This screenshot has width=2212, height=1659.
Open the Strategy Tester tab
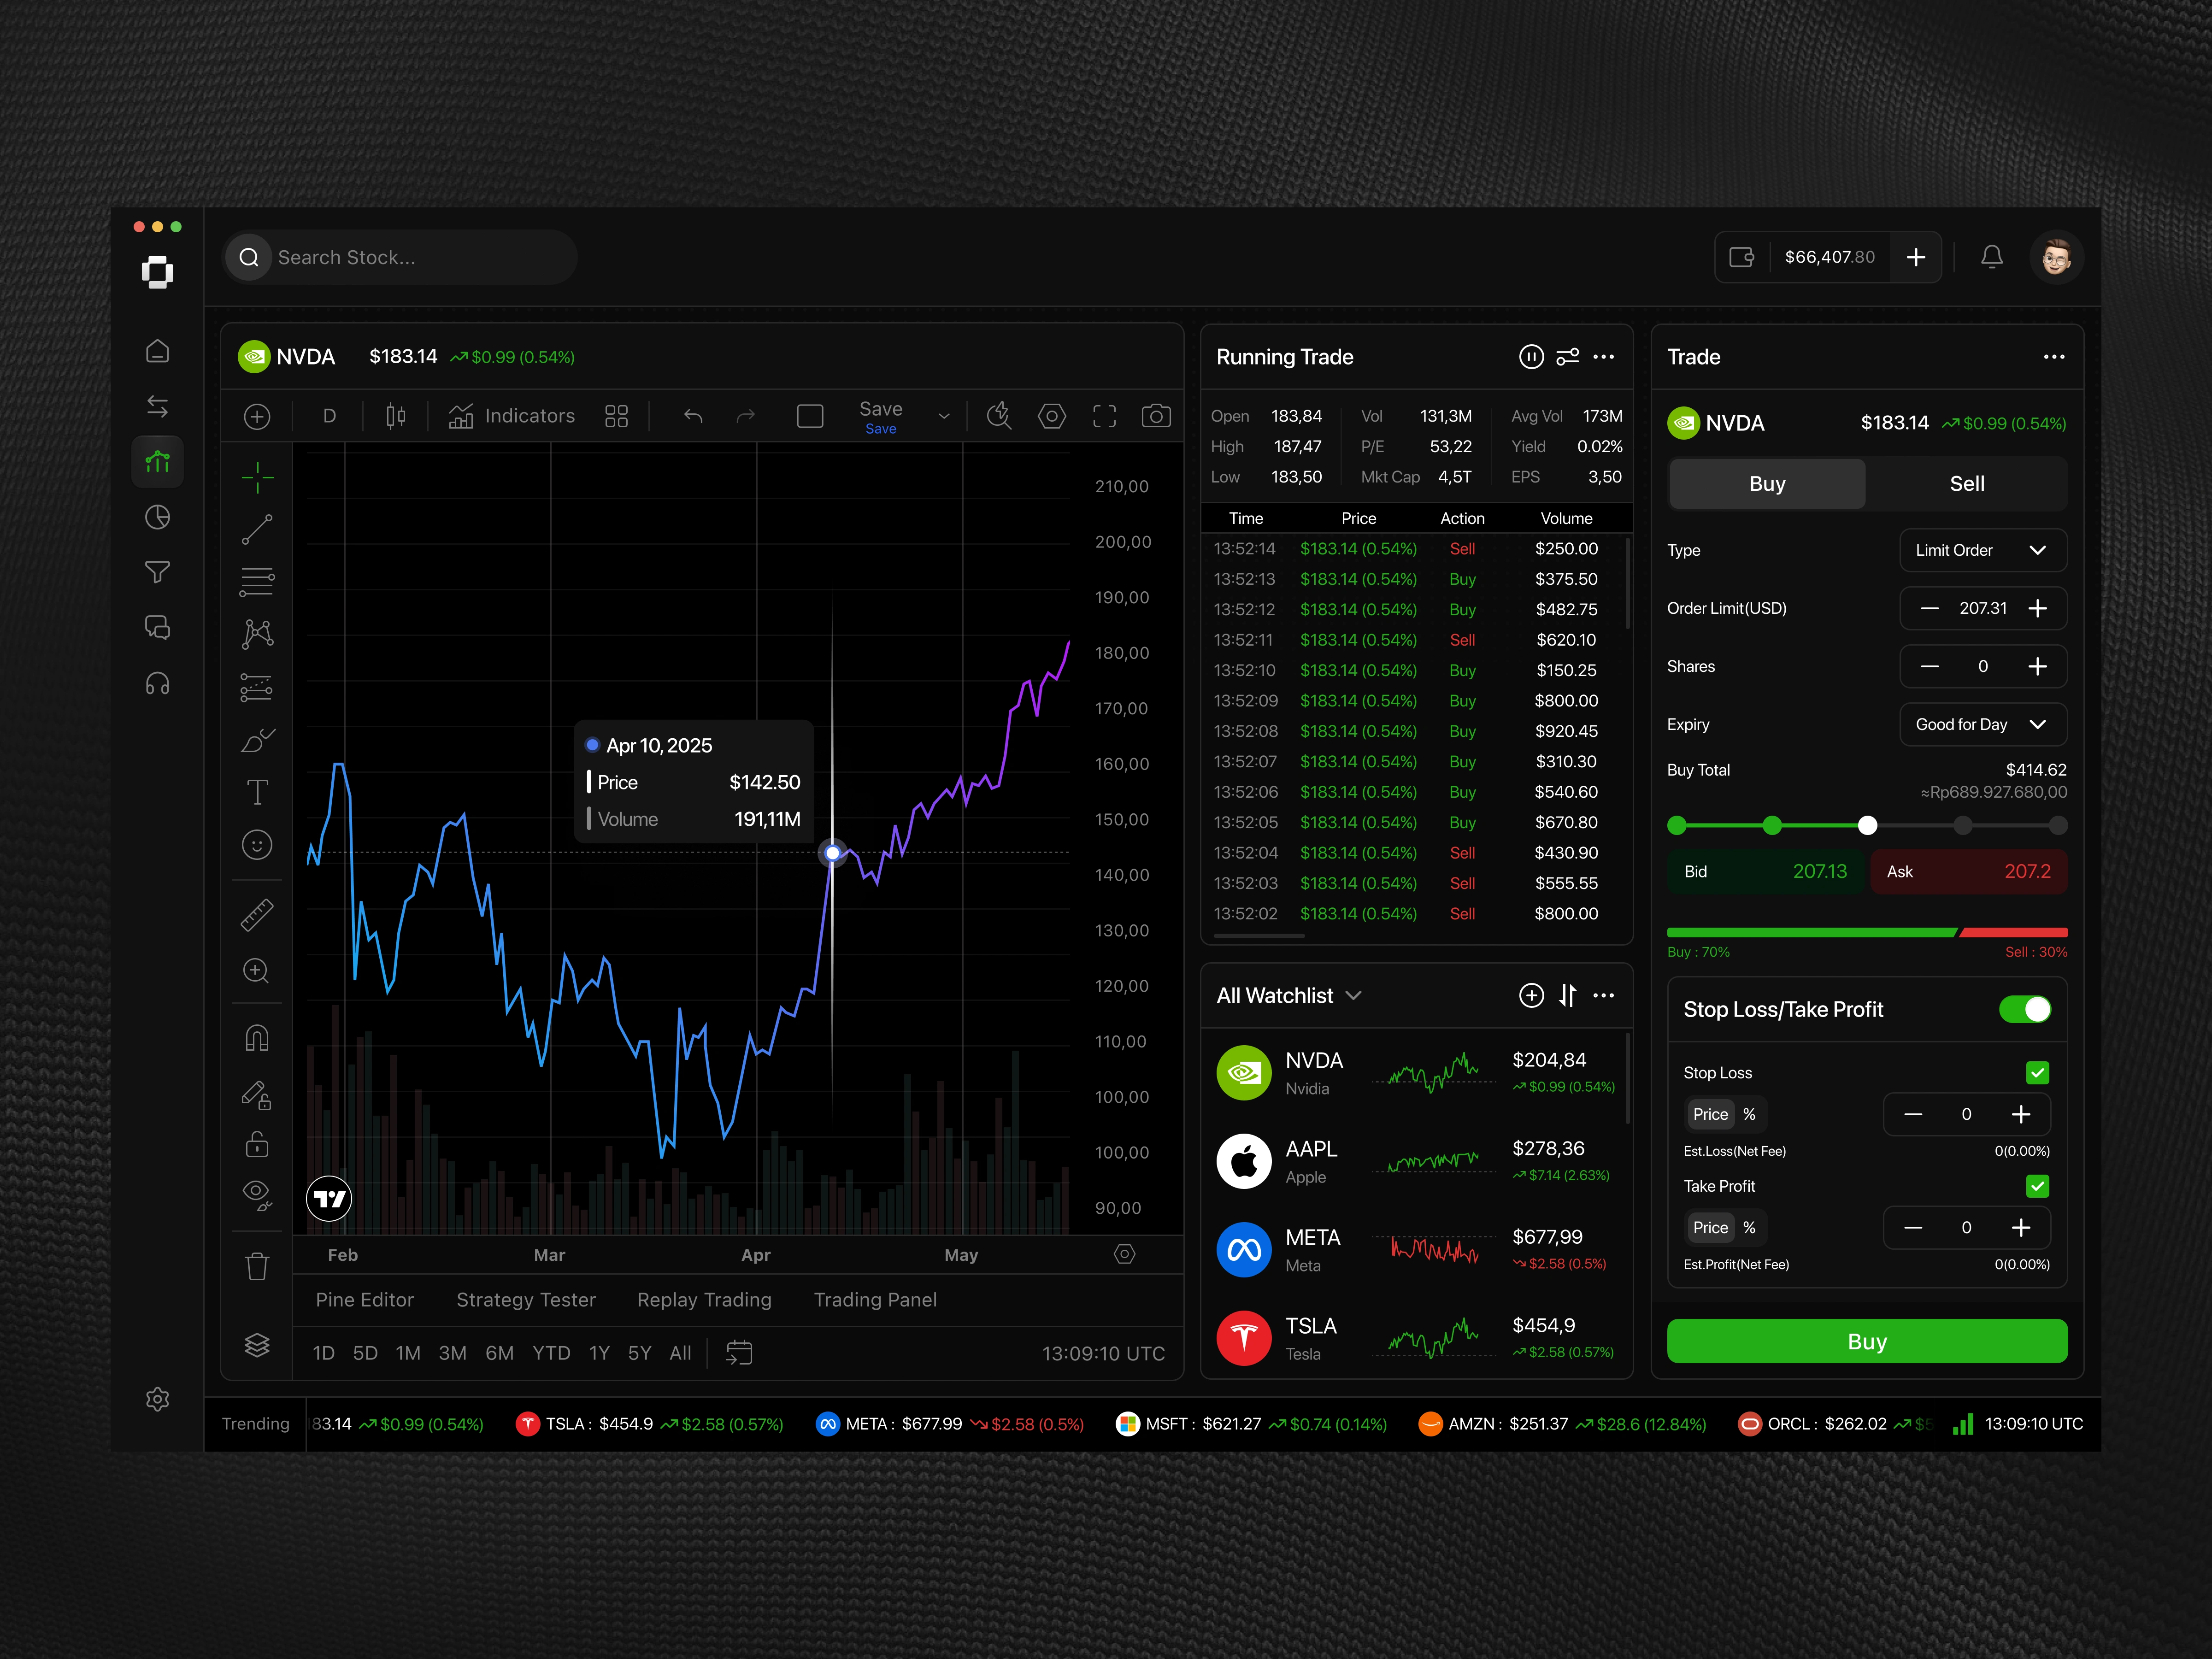(526, 1300)
